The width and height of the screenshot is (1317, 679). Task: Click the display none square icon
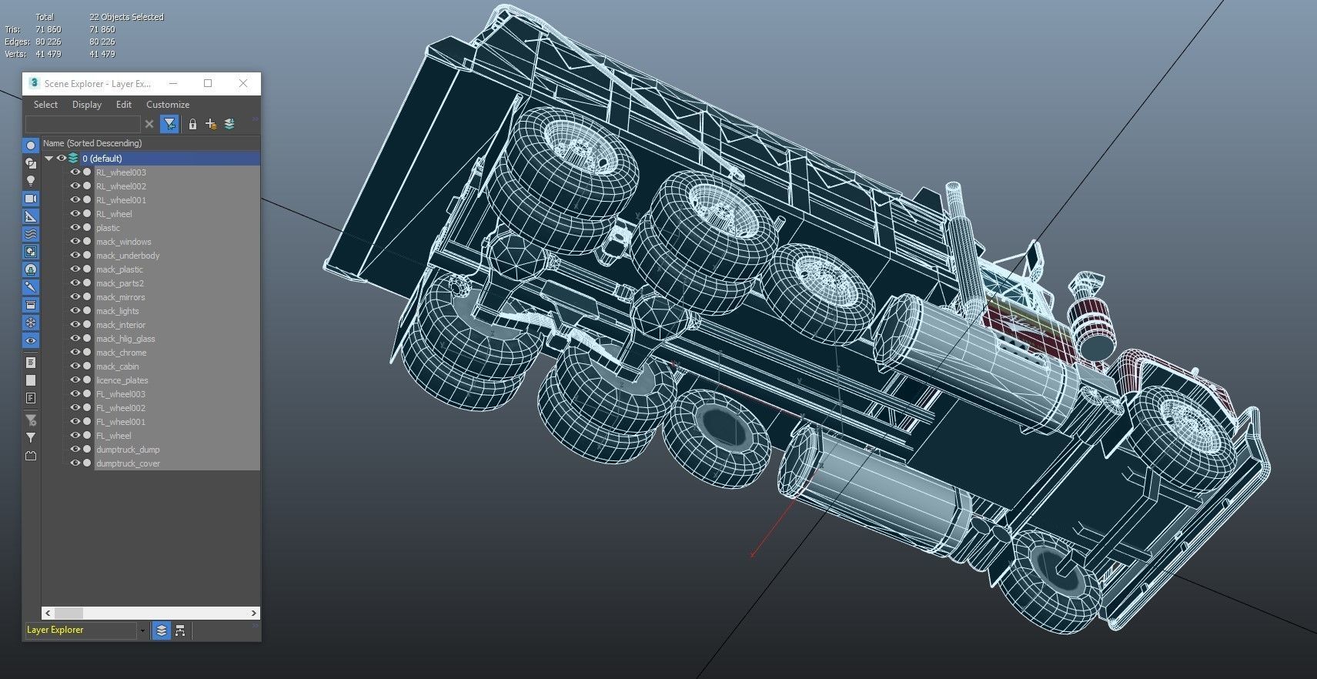coord(31,380)
